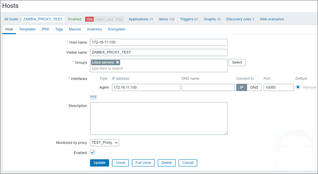Open the Tags tab
The image size is (318, 174).
59,29
